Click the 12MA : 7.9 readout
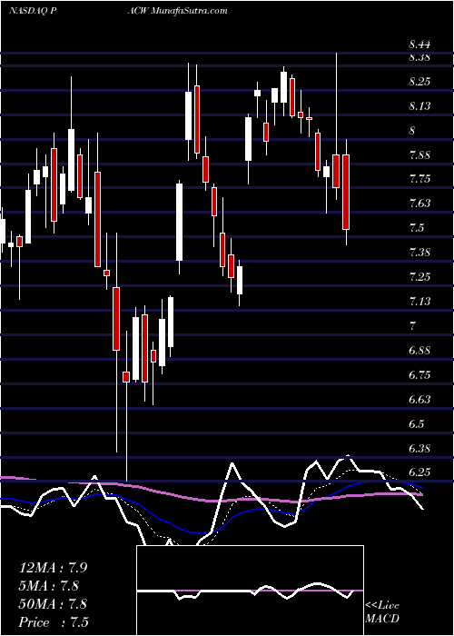This screenshot has width=454, height=636. pos(53,568)
